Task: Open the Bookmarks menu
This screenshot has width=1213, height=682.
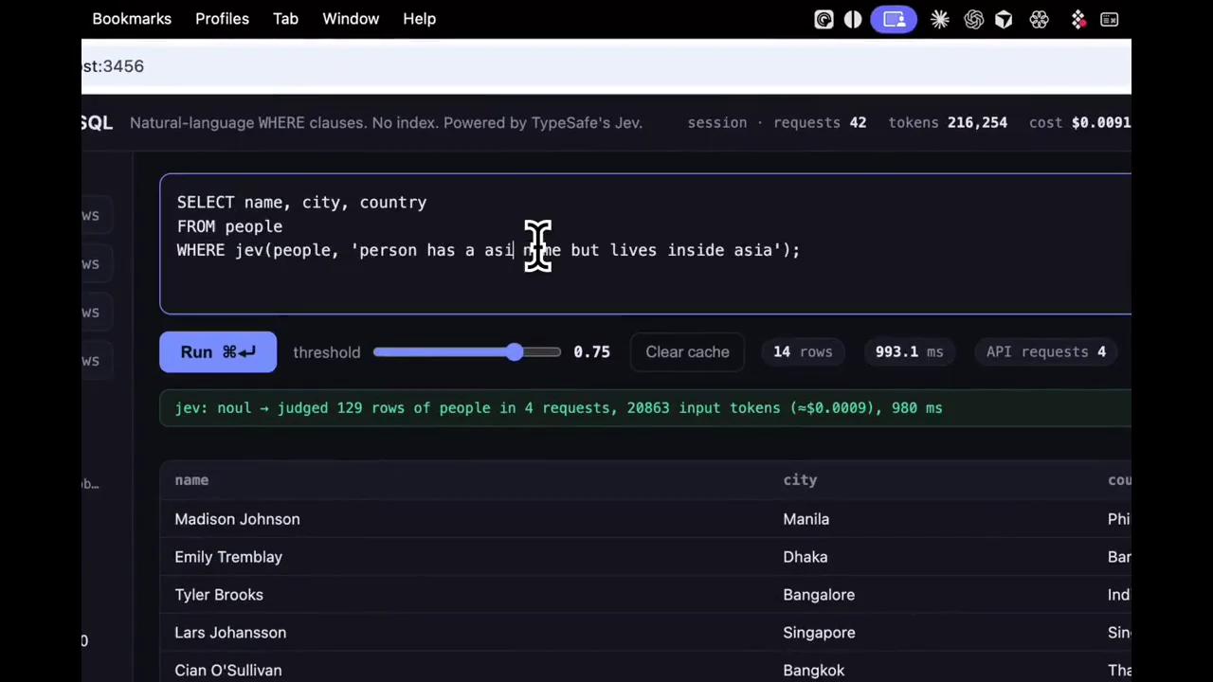Action: point(132,19)
